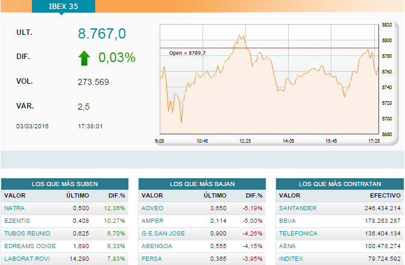405x265 pixels.
Task: Open ABENGOA stock link
Action: pos(157,246)
